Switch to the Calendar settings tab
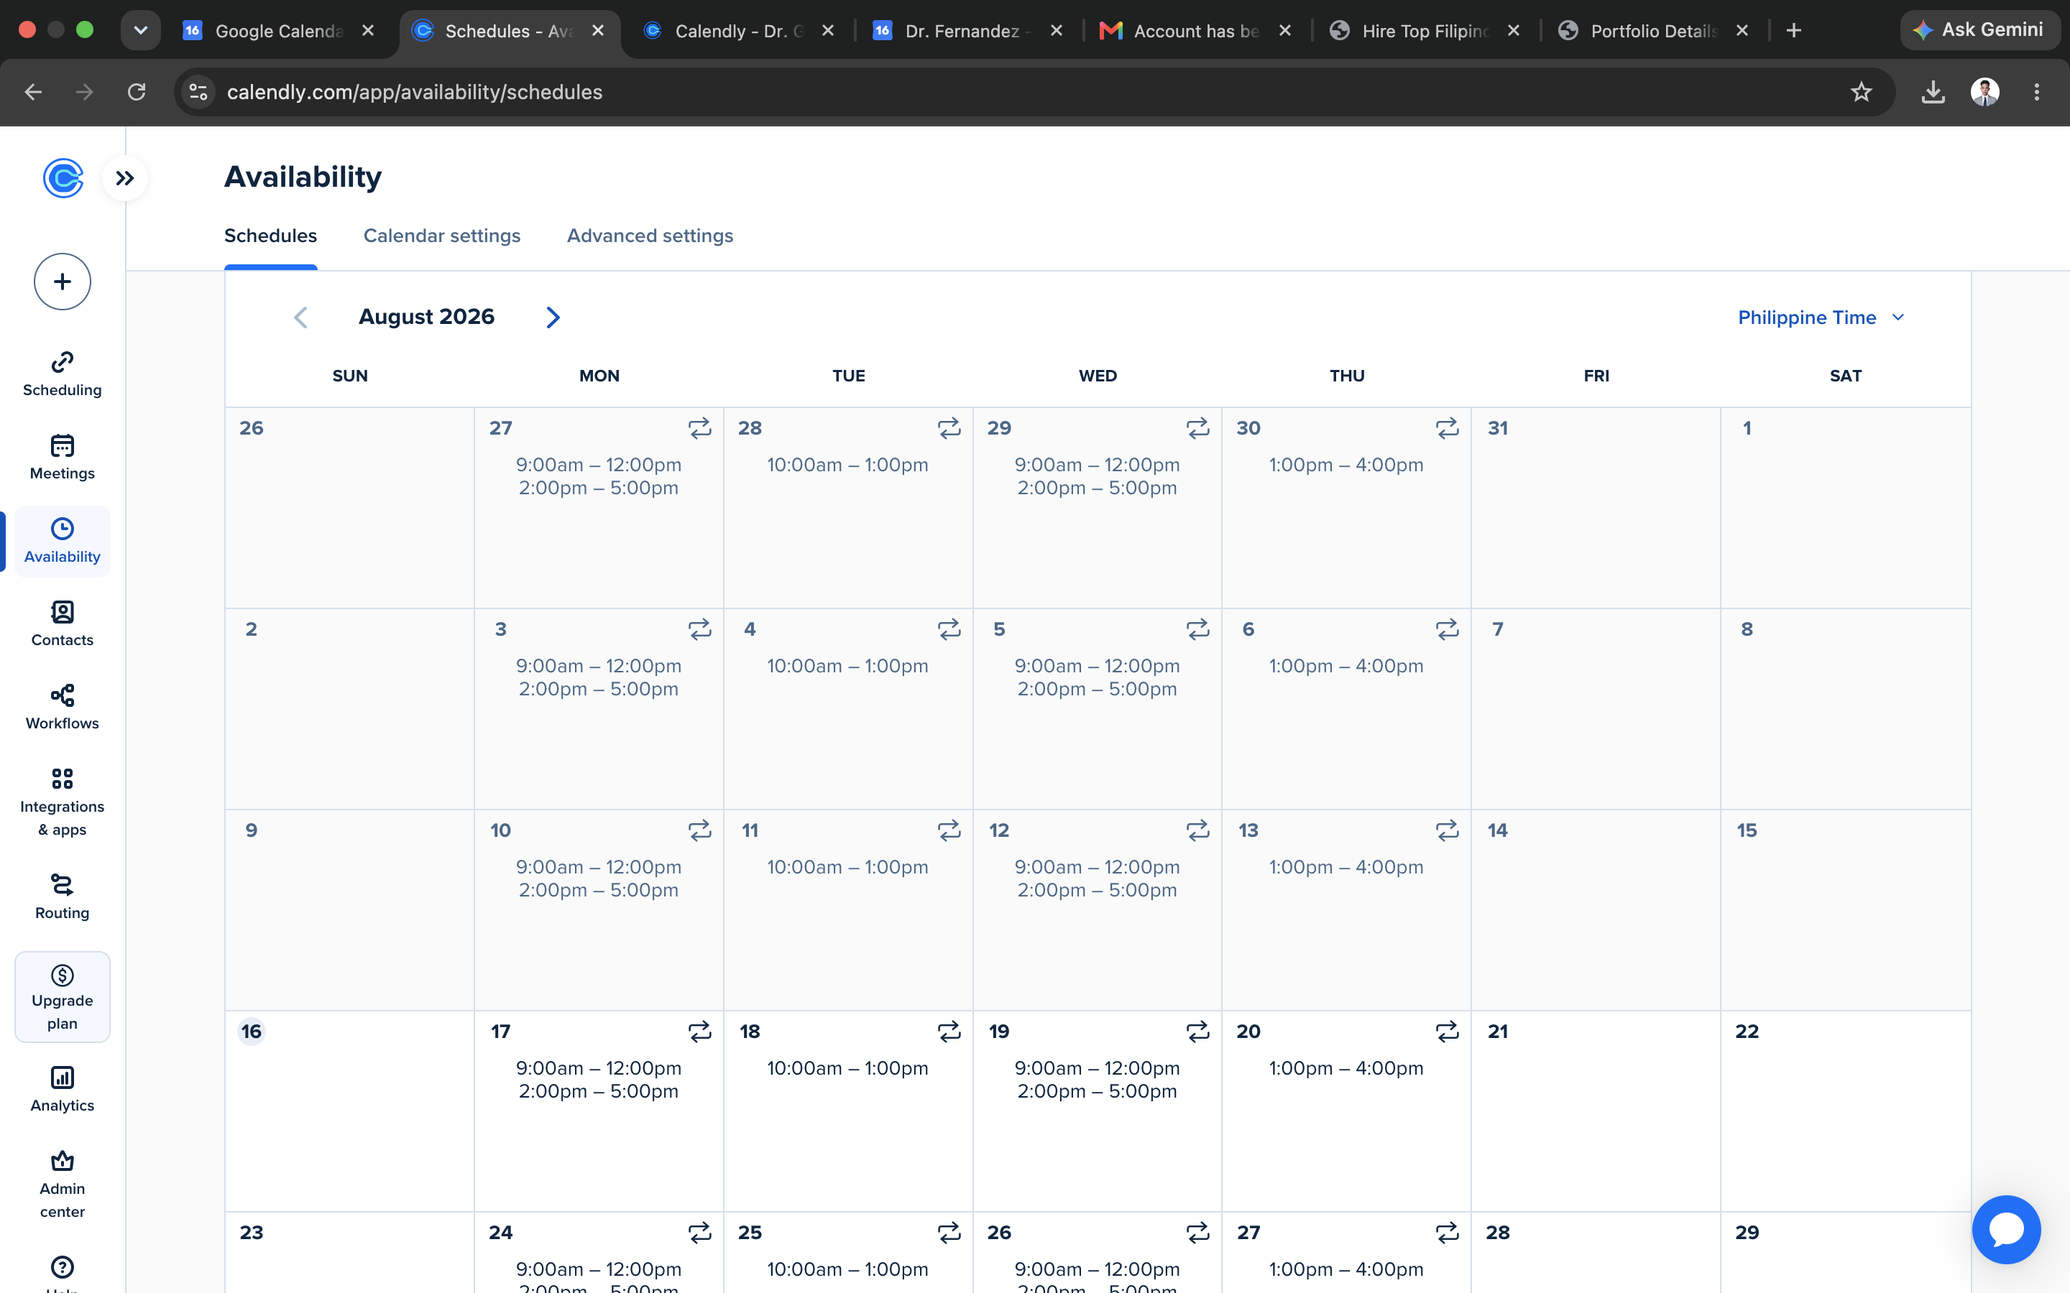The width and height of the screenshot is (2070, 1293). (441, 236)
